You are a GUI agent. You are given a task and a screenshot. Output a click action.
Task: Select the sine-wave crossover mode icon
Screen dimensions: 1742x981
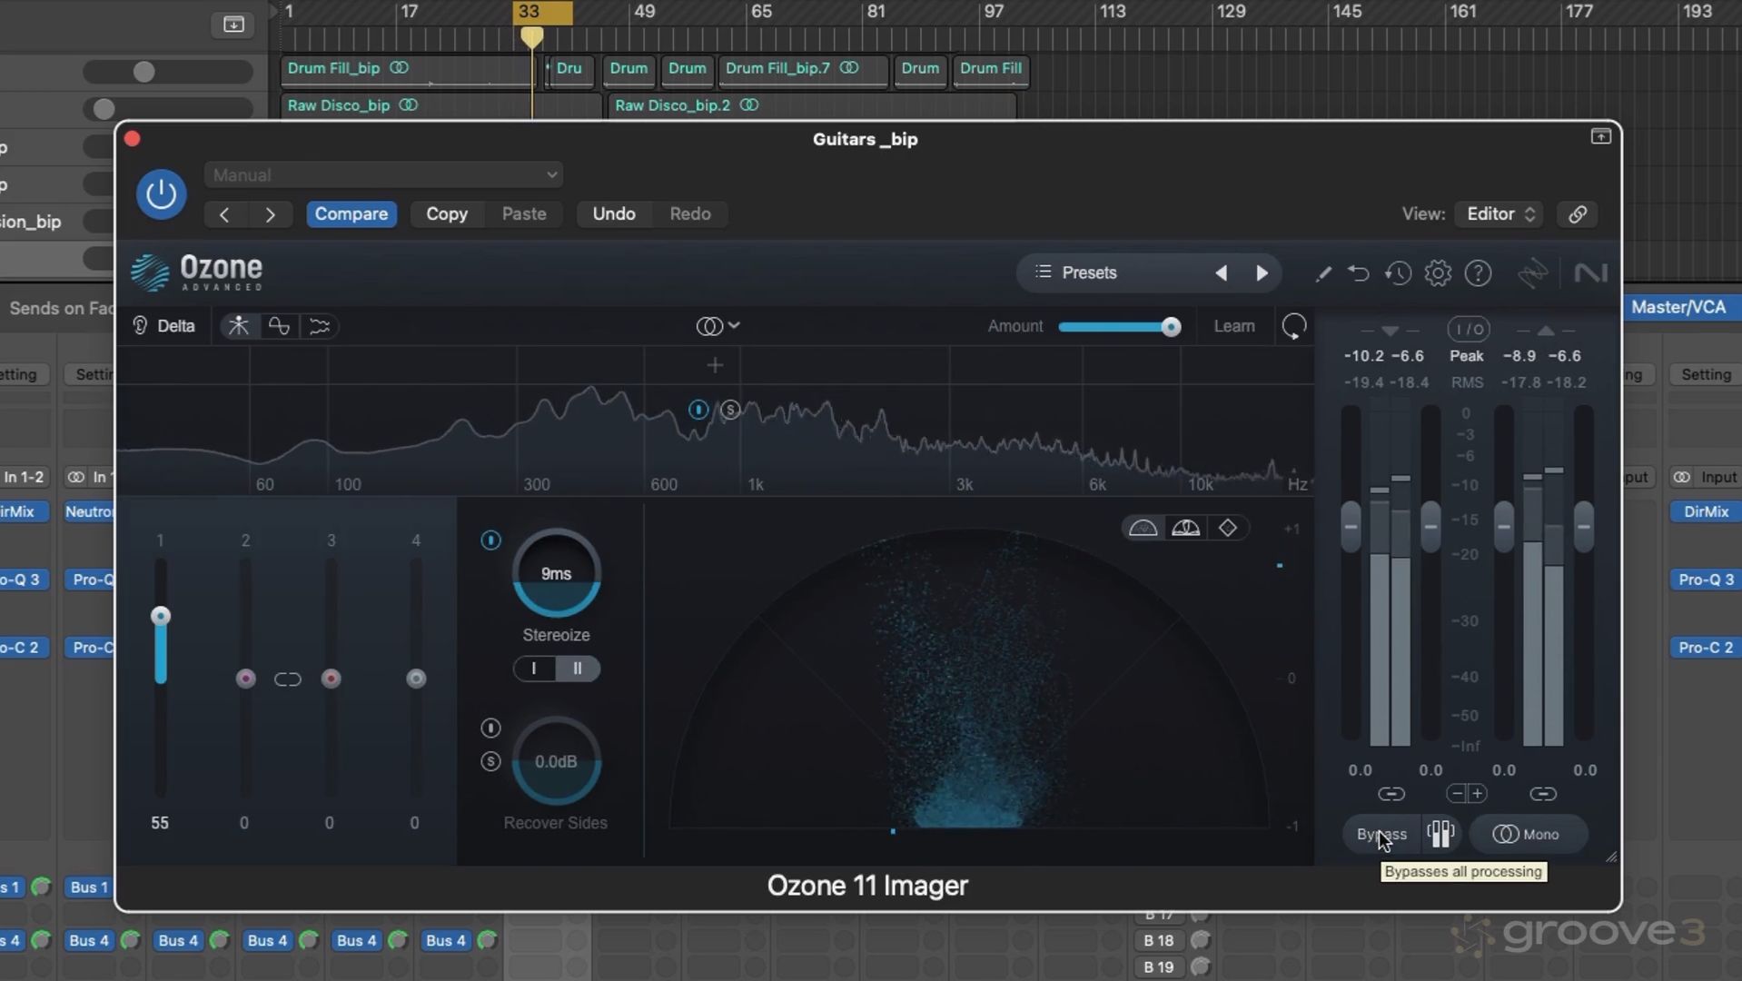(279, 326)
